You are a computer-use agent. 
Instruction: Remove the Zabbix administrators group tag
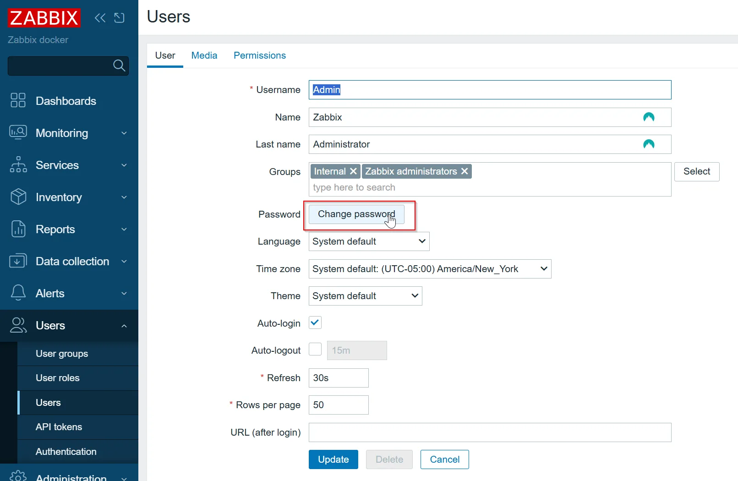465,171
